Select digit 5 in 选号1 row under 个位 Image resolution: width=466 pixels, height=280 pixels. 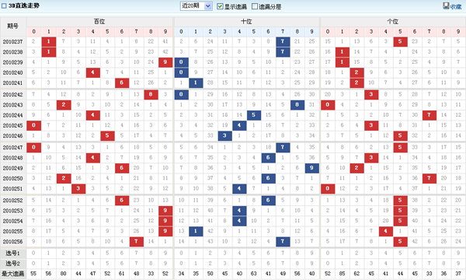[400, 254]
